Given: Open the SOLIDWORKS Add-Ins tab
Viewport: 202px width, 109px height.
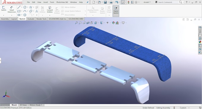Looking at the screenshot, I should point(57,19).
